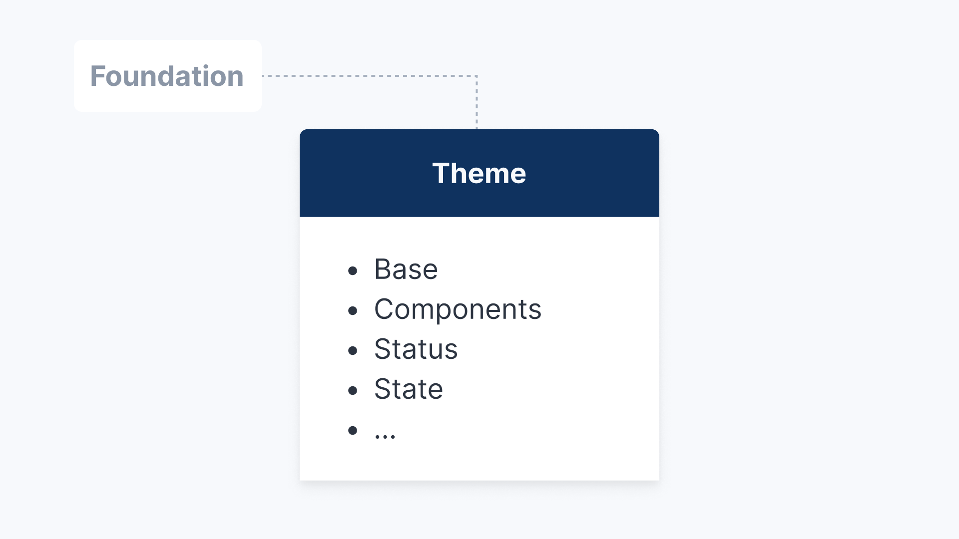The width and height of the screenshot is (959, 539).
Task: Click the vertical dashed connector above Theme
Action: click(477, 105)
